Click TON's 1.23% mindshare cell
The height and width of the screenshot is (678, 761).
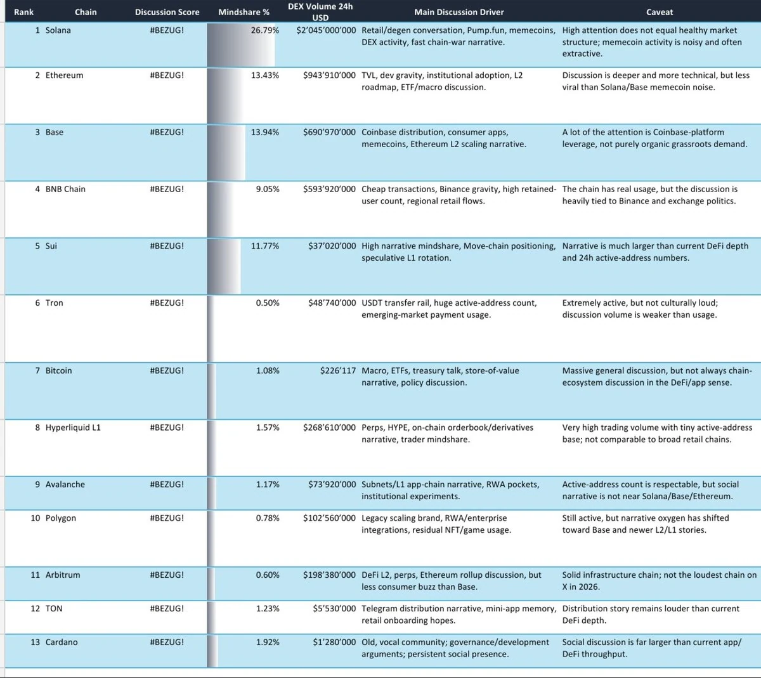tap(268, 609)
